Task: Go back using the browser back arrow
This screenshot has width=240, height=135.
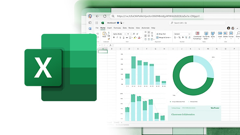Action: pyautogui.click(x=97, y=16)
